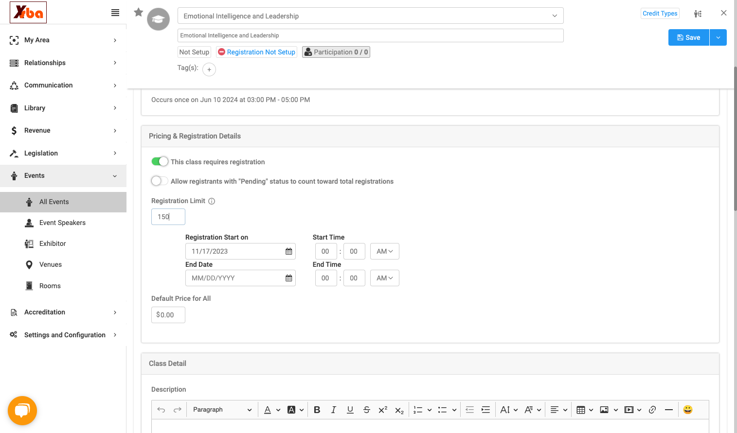Open the End Date calendar picker icon

[x=289, y=278]
